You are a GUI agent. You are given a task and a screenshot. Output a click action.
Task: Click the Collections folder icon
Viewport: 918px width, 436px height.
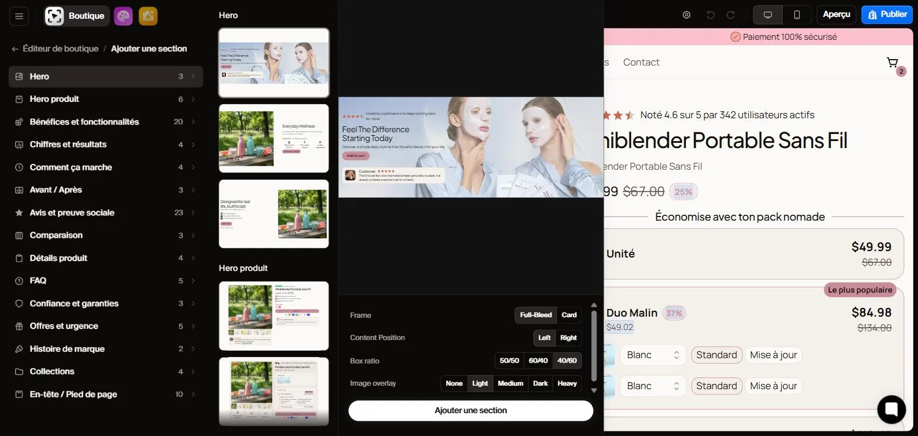tap(19, 372)
